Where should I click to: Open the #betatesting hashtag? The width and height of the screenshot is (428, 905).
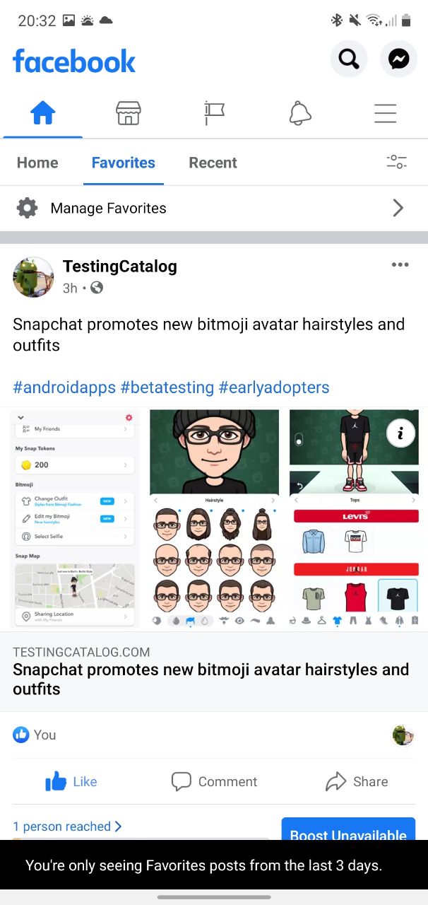(167, 387)
